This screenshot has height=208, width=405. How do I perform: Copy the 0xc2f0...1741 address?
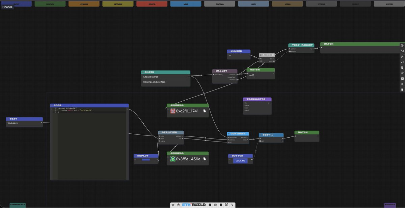click(205, 111)
